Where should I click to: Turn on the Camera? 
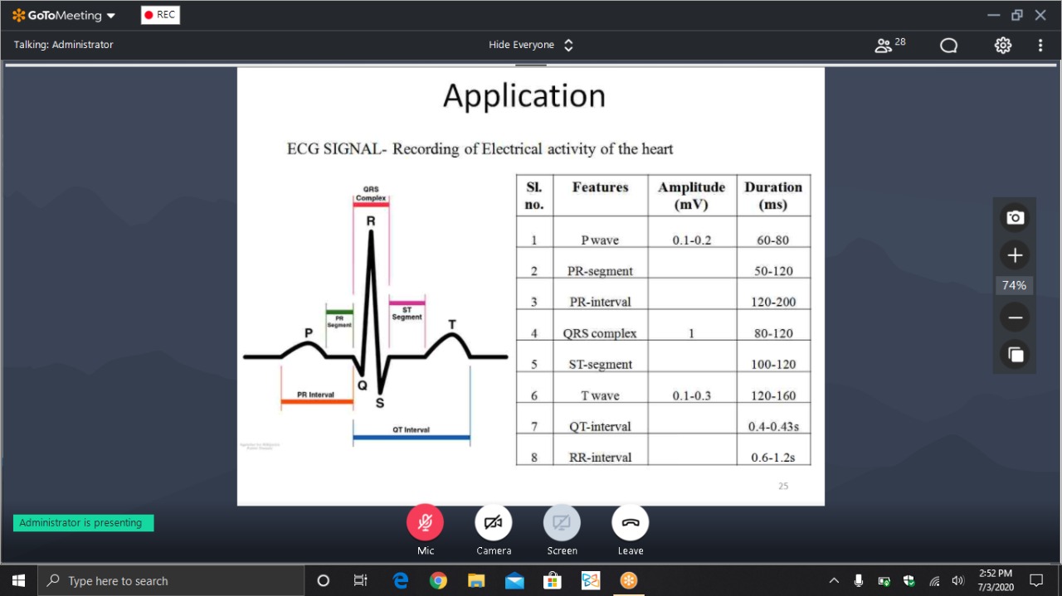click(494, 523)
